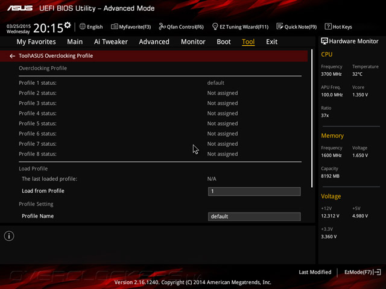This screenshot has width=386, height=289.
Task: Select the Profile 1 status row
Action: point(160,83)
